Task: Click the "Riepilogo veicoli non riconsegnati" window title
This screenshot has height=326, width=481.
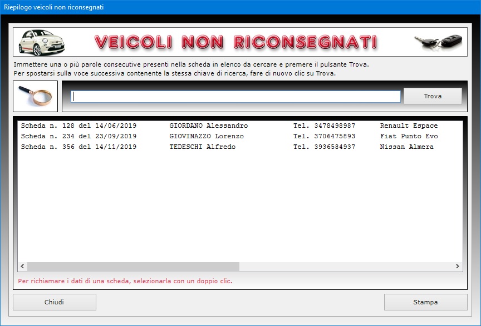Action: click(53, 7)
